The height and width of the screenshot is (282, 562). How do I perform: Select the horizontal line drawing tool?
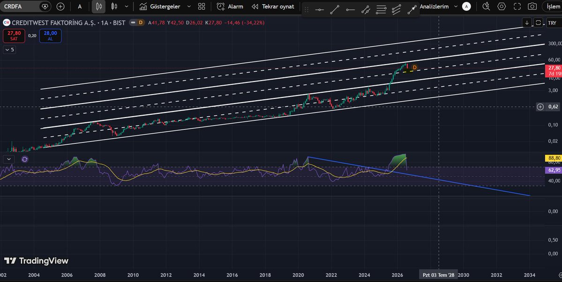click(x=319, y=10)
